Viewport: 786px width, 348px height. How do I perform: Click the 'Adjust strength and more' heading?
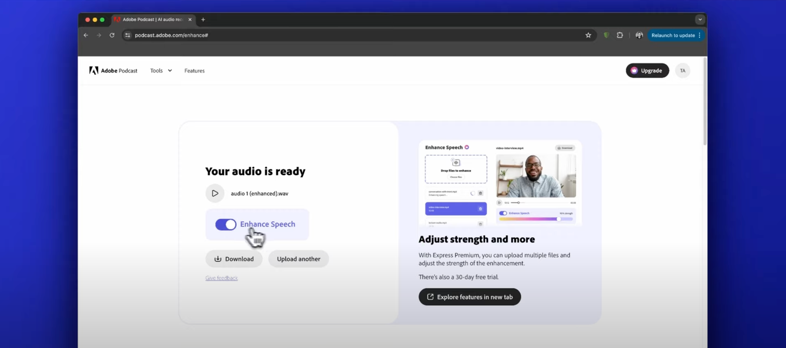[477, 239]
